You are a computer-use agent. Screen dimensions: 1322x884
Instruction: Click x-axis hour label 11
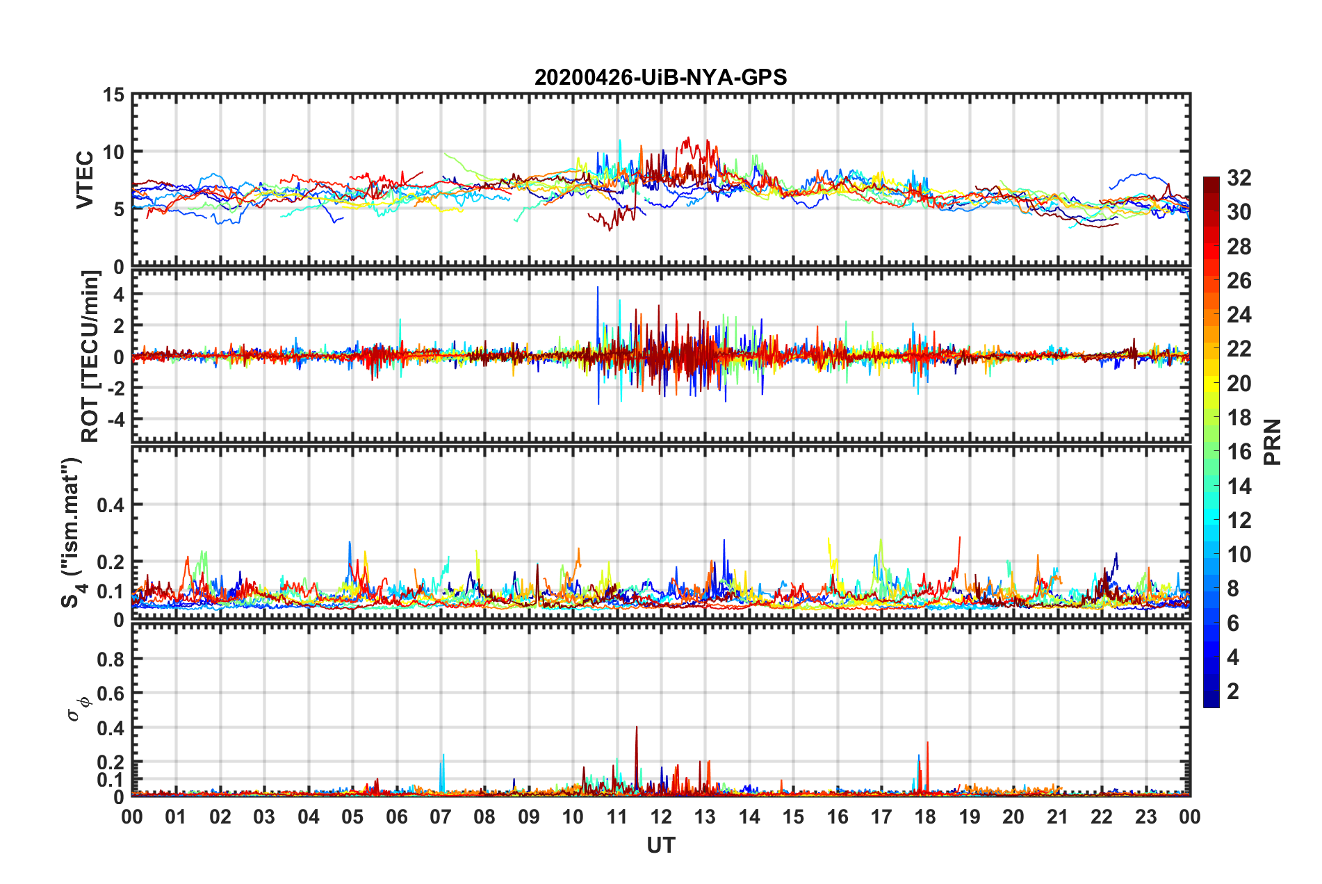(617, 817)
